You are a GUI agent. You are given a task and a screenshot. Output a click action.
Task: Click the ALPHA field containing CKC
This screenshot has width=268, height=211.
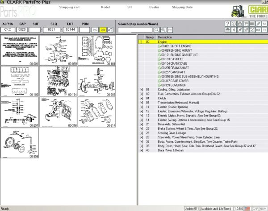pos(8,30)
